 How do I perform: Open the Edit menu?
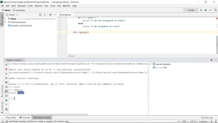pyautogui.click(x=7, y=6)
